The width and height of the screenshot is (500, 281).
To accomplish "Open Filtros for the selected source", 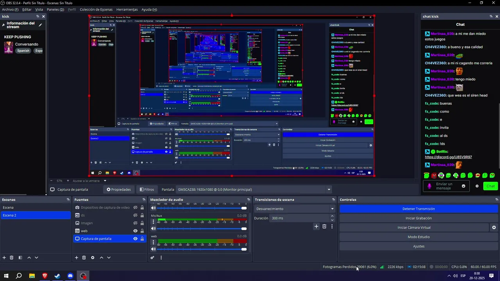I will point(147,190).
